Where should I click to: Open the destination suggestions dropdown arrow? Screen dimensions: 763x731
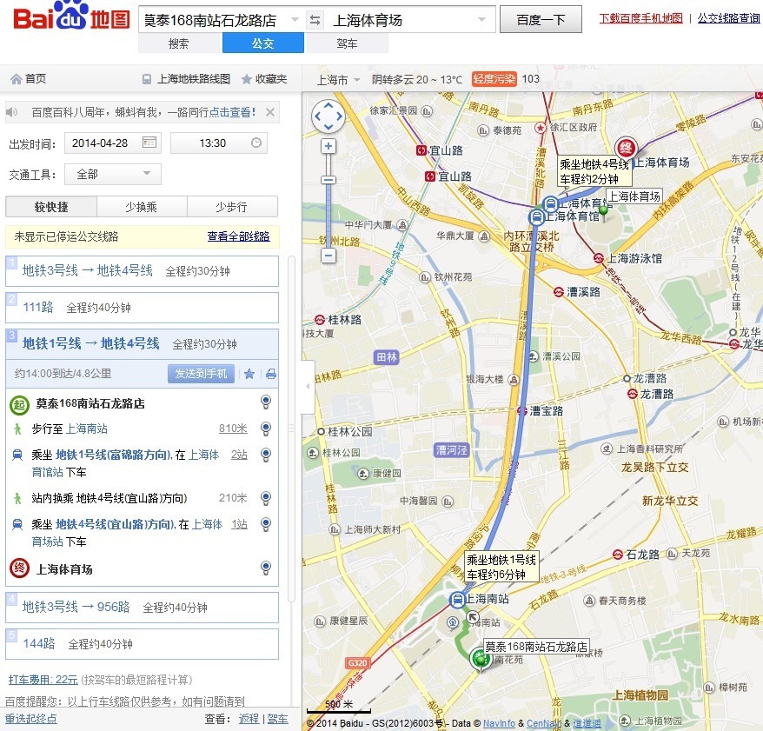[481, 20]
